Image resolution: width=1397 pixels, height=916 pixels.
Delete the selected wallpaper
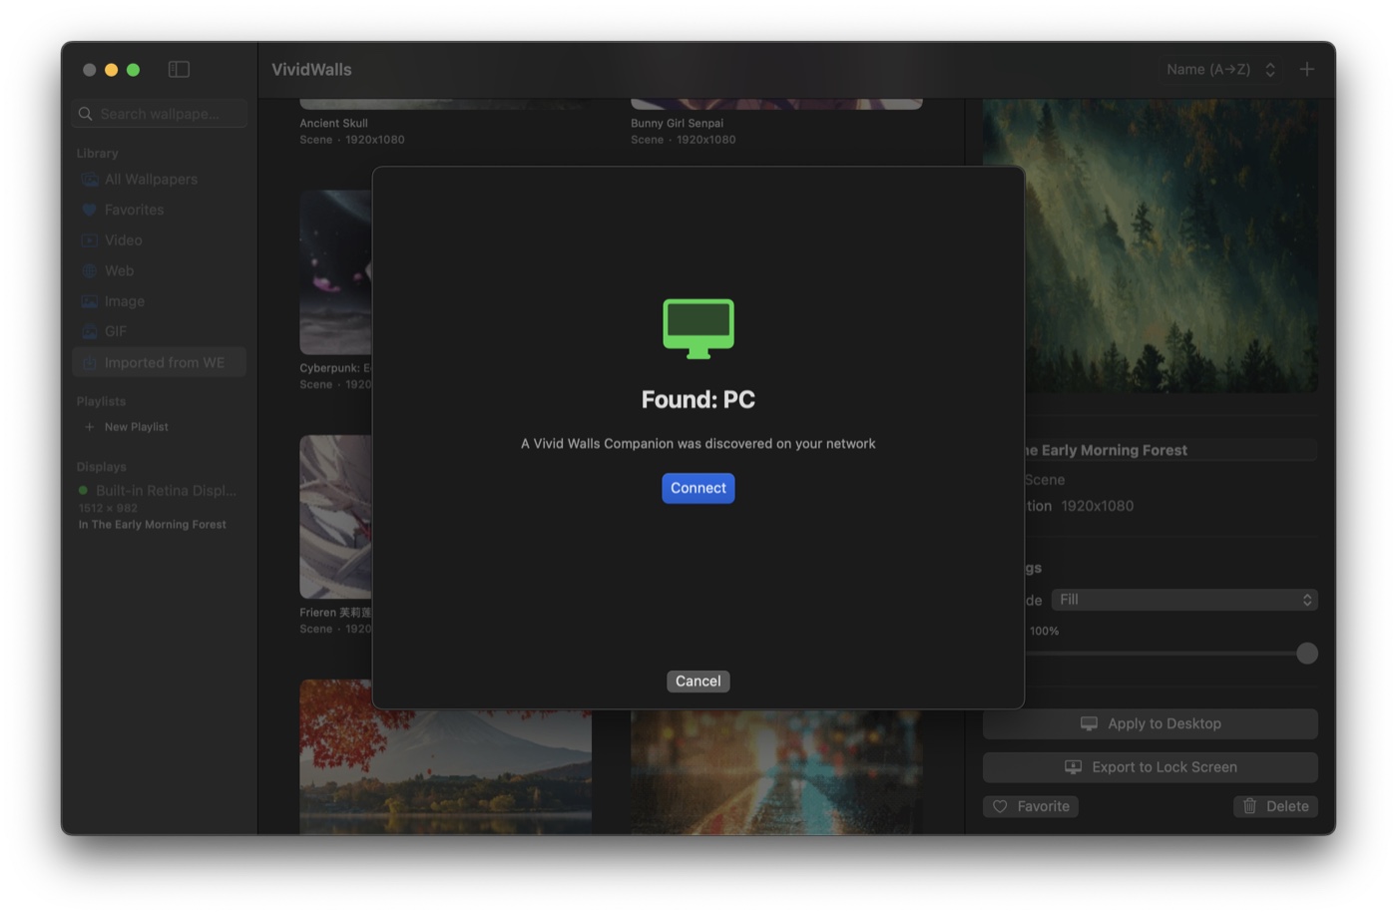pyautogui.click(x=1275, y=806)
